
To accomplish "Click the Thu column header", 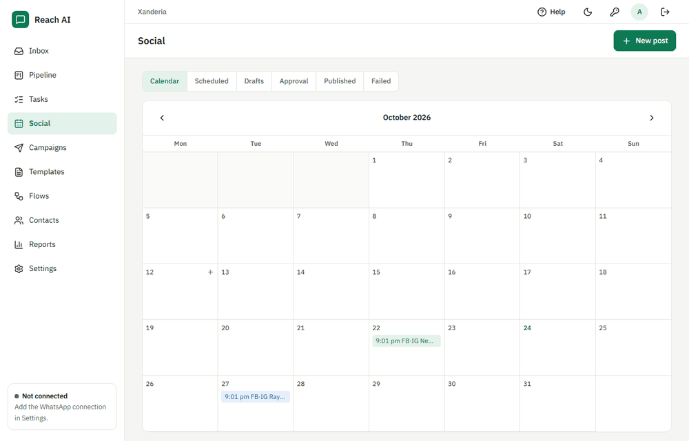I will 407,144.
